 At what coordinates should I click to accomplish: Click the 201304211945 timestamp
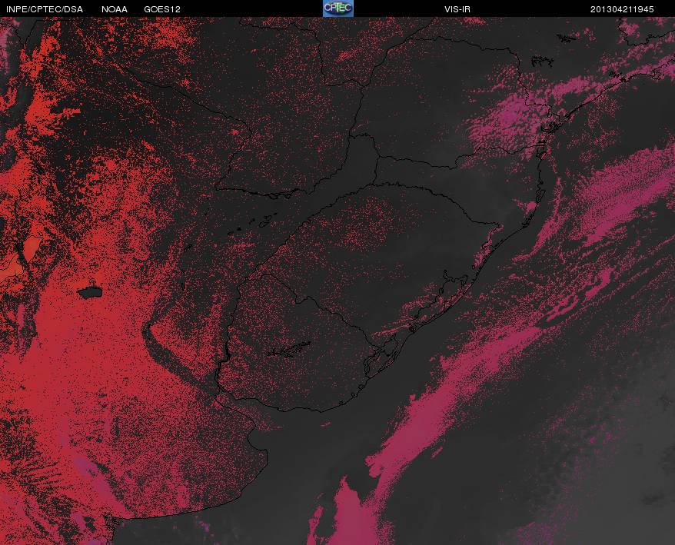pyautogui.click(x=622, y=9)
